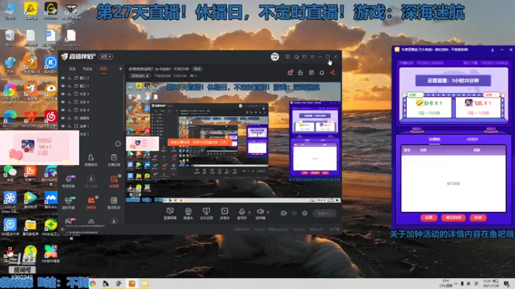Toggle preview eye icon beside settings
The width and height of the screenshot is (515, 289).
tap(294, 213)
